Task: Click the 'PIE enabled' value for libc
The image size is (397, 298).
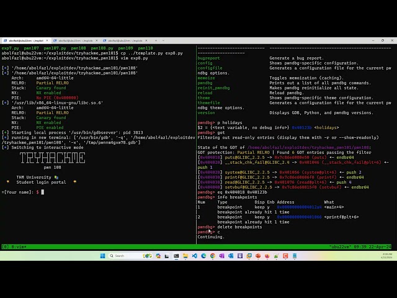Action: point(50,128)
